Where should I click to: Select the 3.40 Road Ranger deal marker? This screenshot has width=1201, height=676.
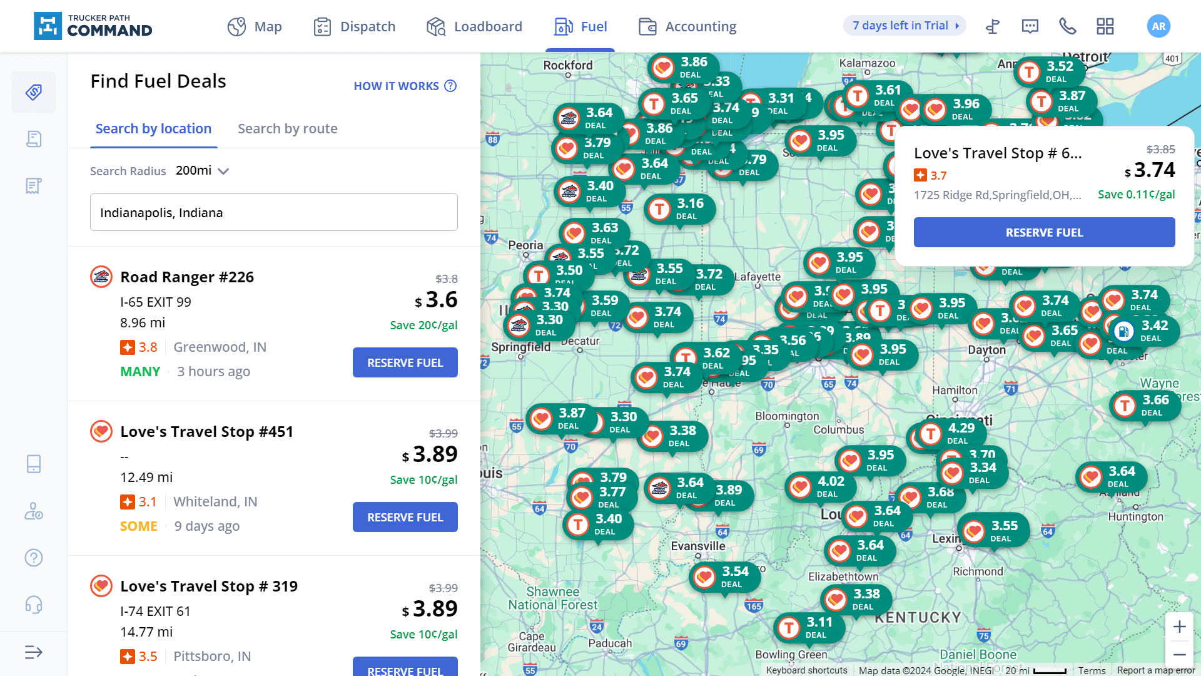pos(590,192)
